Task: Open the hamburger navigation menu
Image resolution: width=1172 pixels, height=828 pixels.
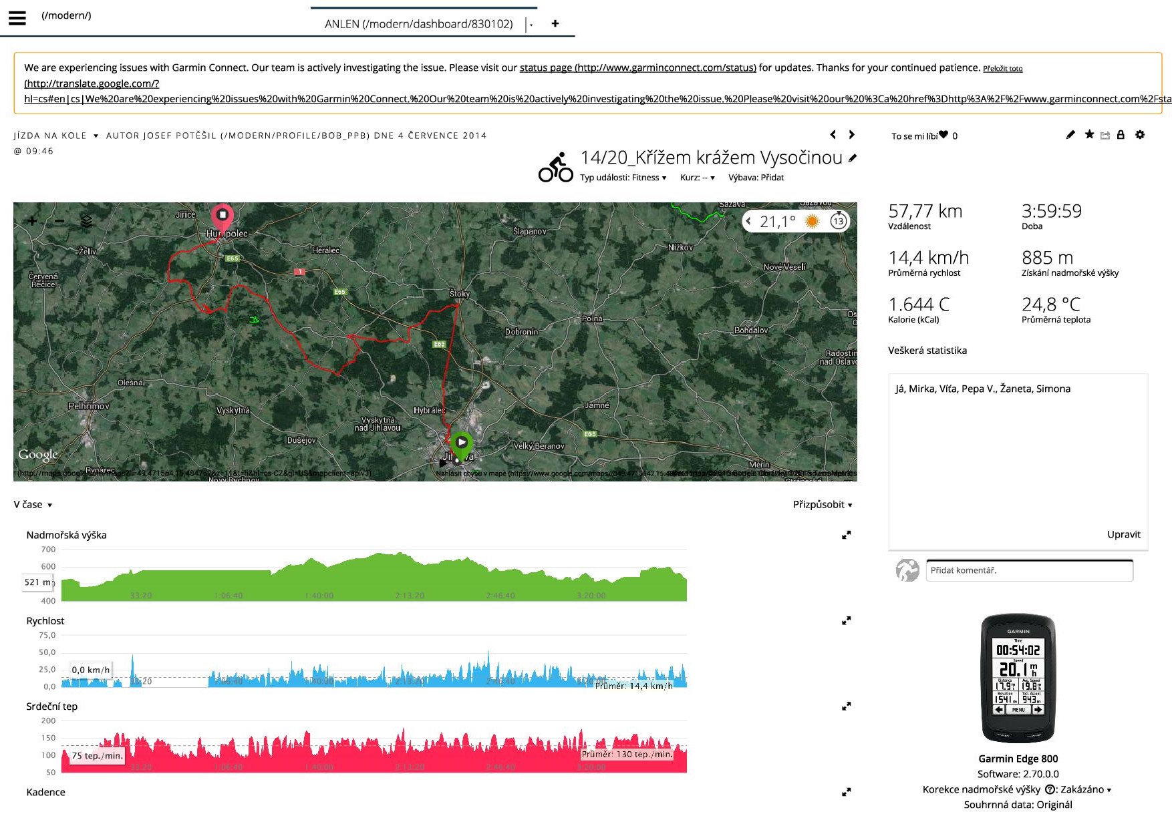Action: (x=17, y=17)
